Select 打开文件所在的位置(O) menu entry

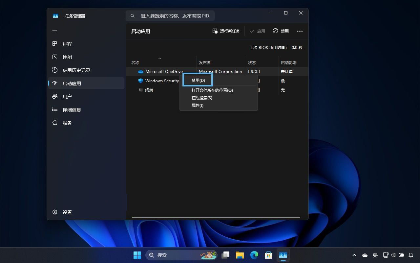(x=212, y=90)
